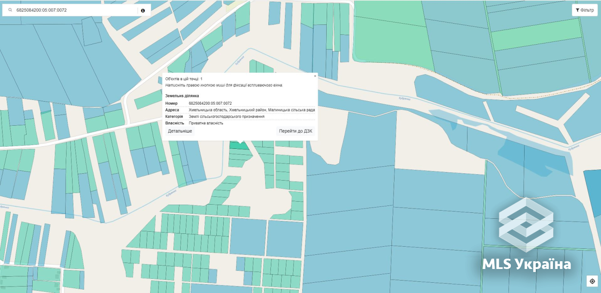Click the funnel icon on Фільтр button

[x=577, y=10]
